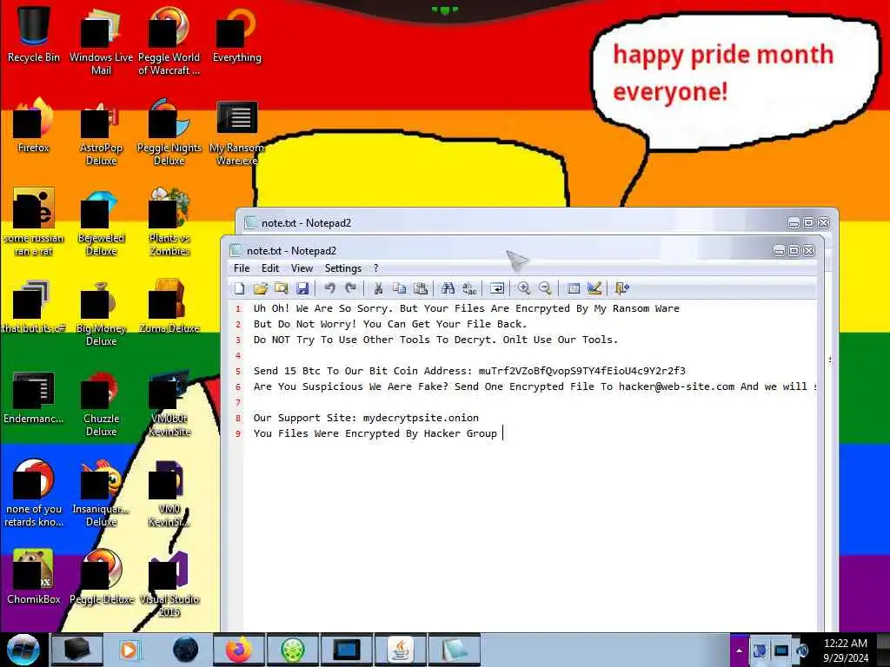Cut selection with the scissors icon

pos(378,288)
